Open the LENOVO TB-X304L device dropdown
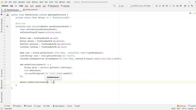The height and width of the screenshot is (110, 196). [141, 6]
